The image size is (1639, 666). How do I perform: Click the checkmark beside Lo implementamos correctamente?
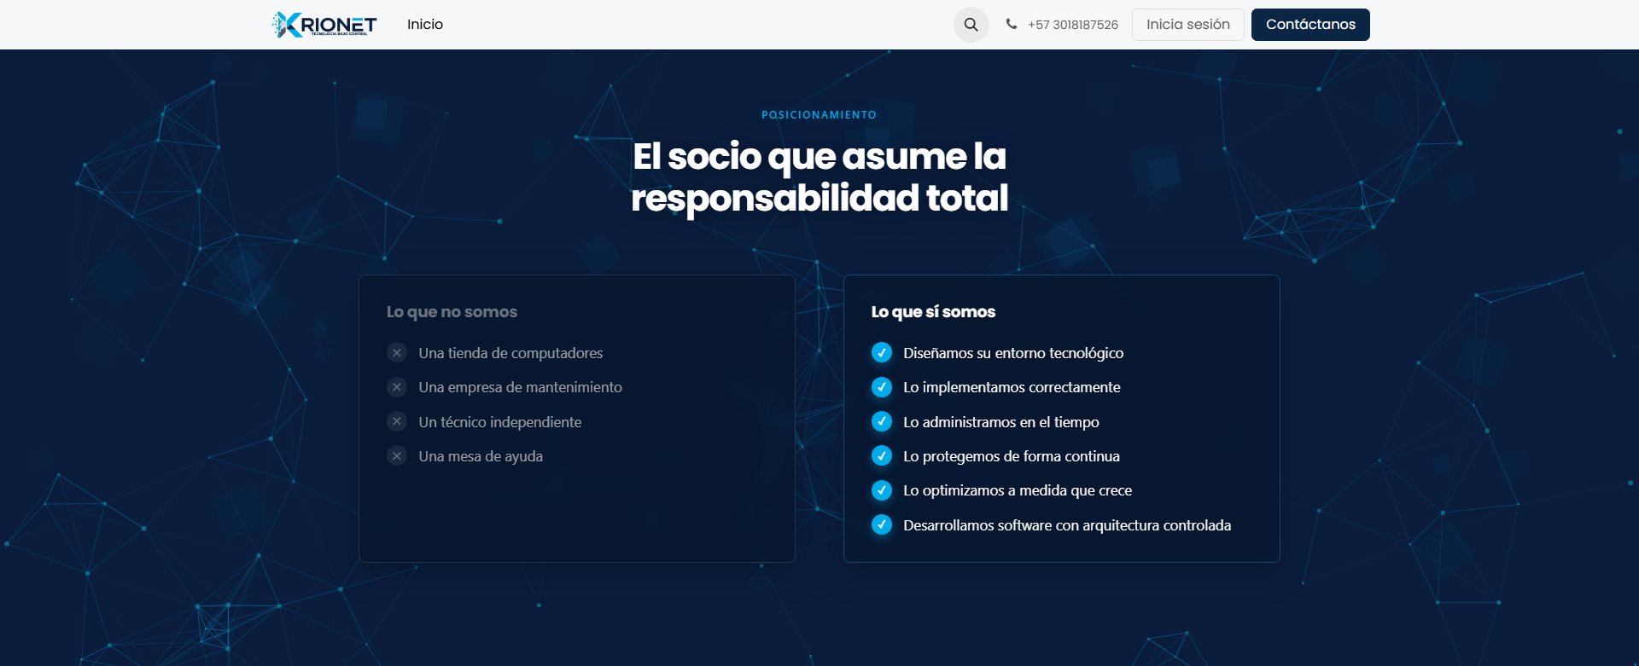click(882, 387)
